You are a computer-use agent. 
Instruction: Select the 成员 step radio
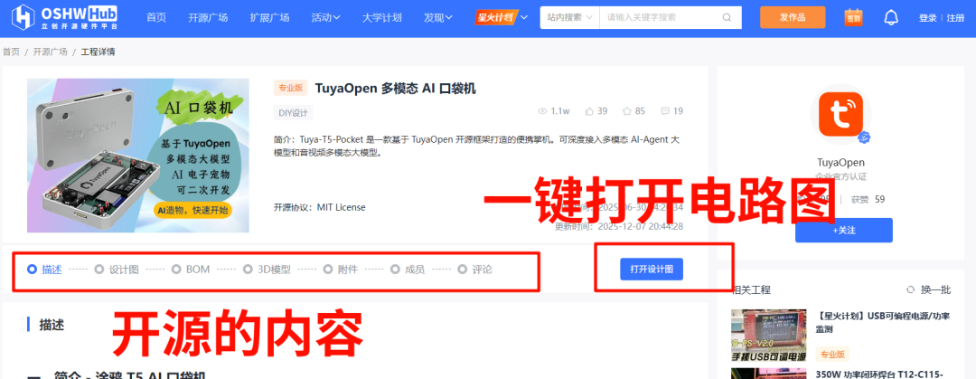click(x=395, y=270)
